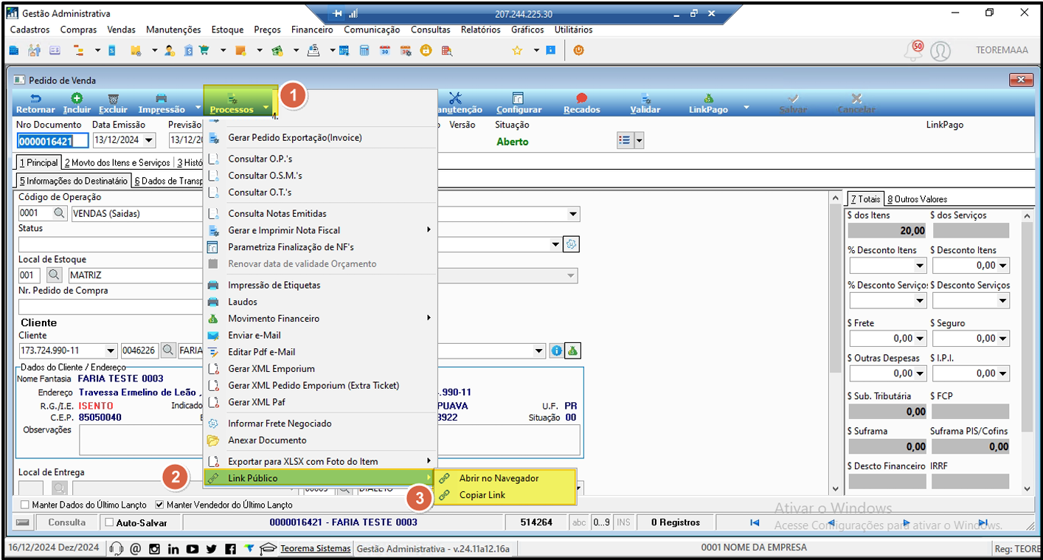Toggle Manter Dados do Último Lançto checkbox
This screenshot has width=1043, height=560.
tap(26, 505)
